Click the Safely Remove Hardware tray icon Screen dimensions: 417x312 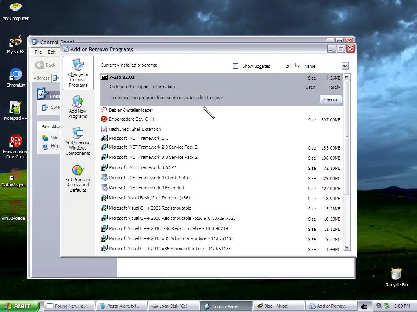click(x=387, y=306)
